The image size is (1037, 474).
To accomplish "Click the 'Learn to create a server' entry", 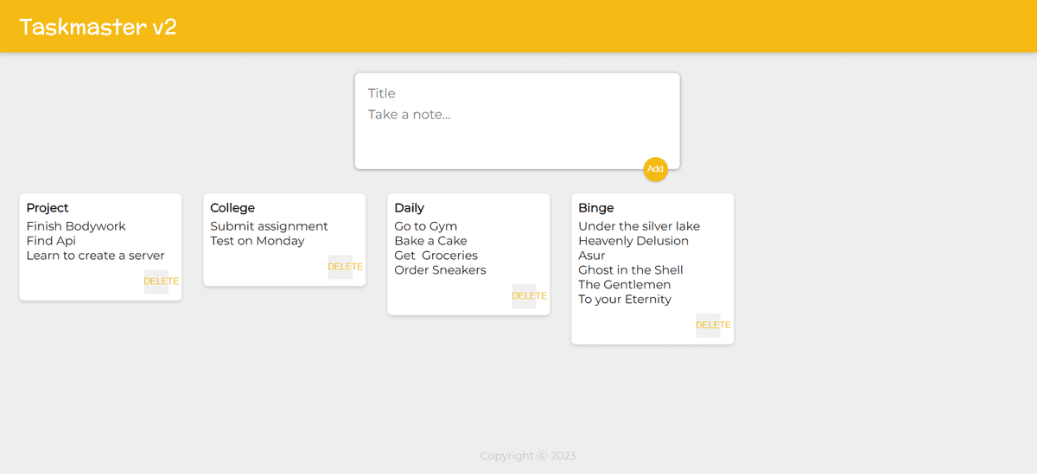I will tap(95, 256).
